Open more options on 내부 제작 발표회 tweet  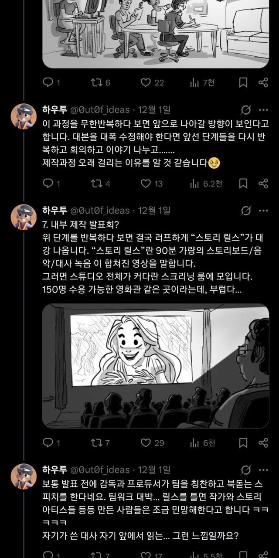pyautogui.click(x=263, y=211)
